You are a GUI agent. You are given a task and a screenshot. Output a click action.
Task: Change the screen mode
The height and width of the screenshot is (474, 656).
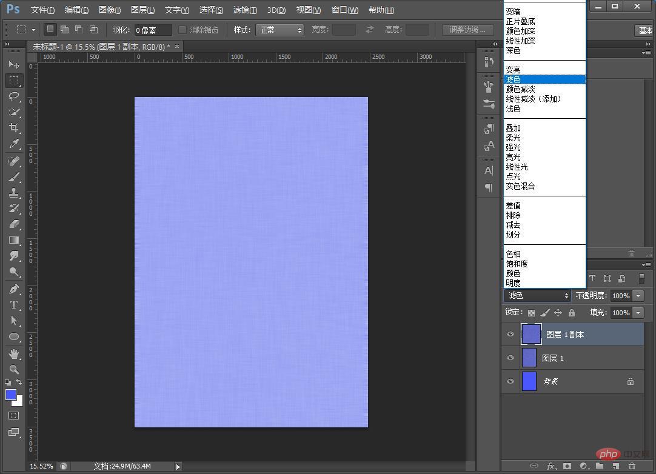(x=14, y=432)
